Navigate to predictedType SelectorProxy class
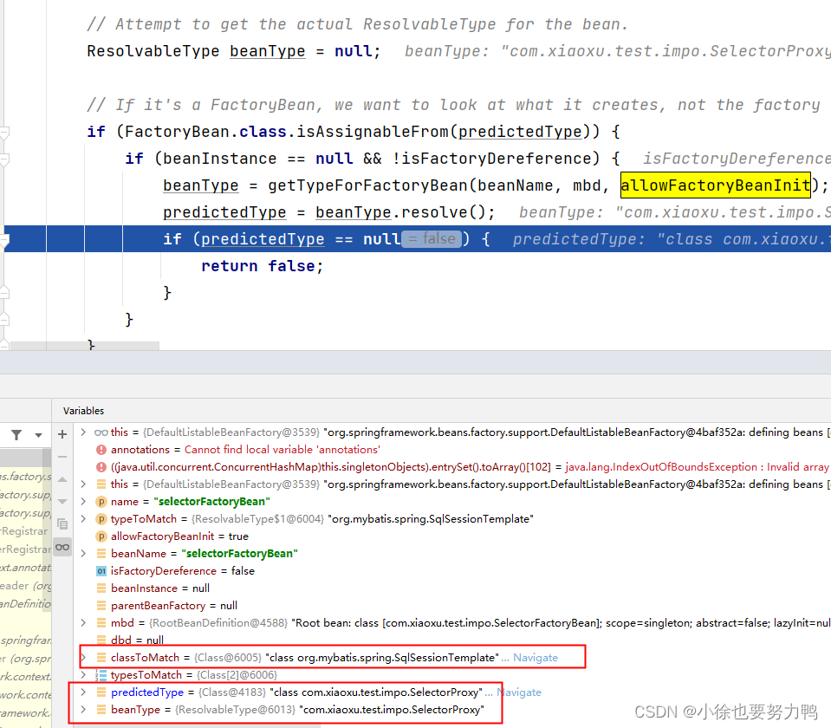The image size is (831, 728). [519, 692]
